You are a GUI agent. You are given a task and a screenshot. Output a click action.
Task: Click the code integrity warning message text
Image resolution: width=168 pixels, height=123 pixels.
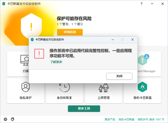(91, 53)
